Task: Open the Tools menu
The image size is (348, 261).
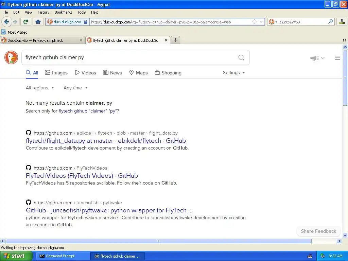Action: tap(82, 12)
